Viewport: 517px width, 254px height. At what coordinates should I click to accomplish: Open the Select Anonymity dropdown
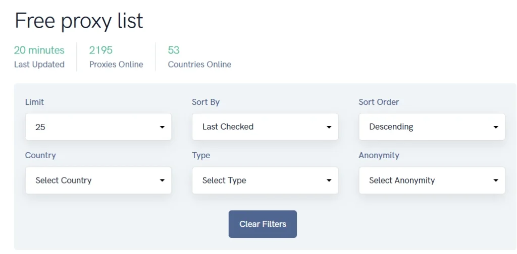click(x=432, y=180)
